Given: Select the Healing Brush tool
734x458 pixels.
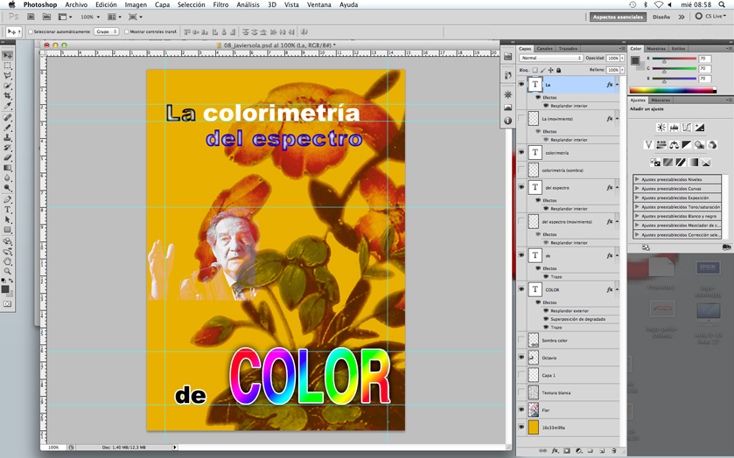Looking at the screenshot, I should [8, 117].
